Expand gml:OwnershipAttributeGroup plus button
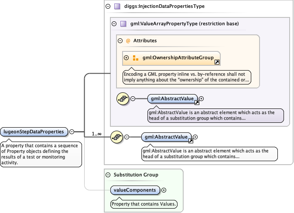Viewport: 294px width, 213px height. point(126,57)
